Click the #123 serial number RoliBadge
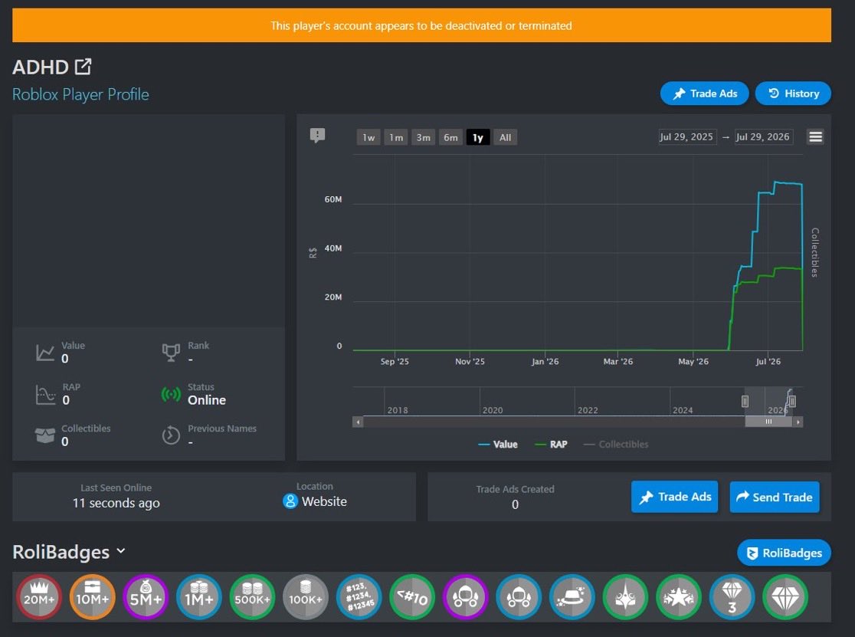The height and width of the screenshot is (637, 855). (x=359, y=597)
